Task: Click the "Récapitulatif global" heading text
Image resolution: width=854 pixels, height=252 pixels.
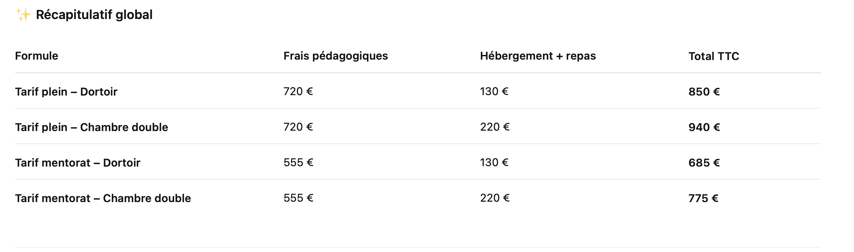Action: [x=94, y=15]
